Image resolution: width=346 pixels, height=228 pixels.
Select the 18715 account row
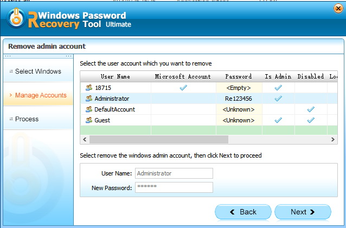click(209, 88)
